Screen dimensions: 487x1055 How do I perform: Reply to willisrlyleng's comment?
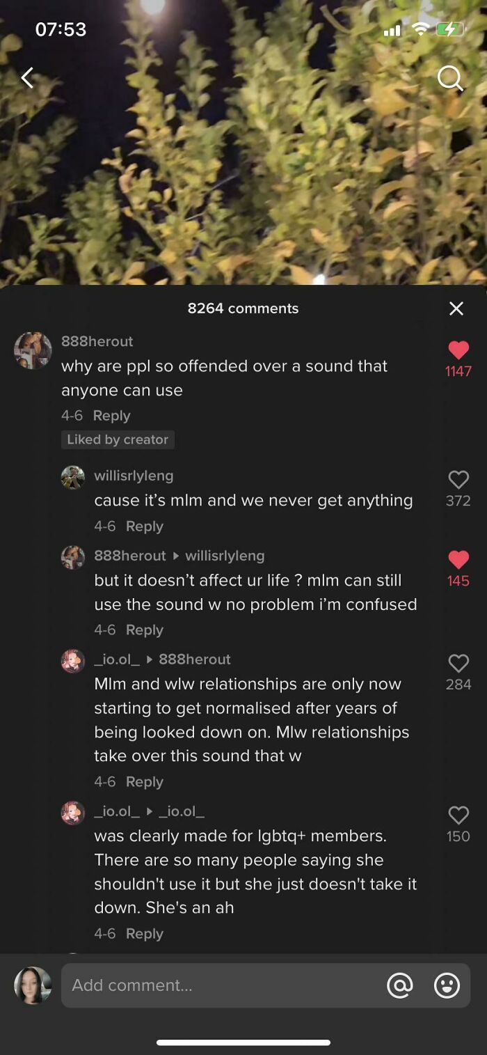144,526
